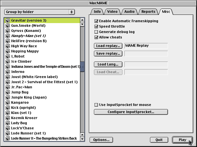Screen dimensions: 197x147
Task: Select the HeliFire (revision B) icon
Action: click(8, 41)
